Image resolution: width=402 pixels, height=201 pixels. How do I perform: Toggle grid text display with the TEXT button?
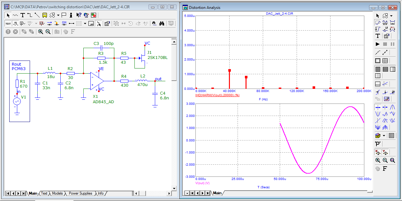8,23
